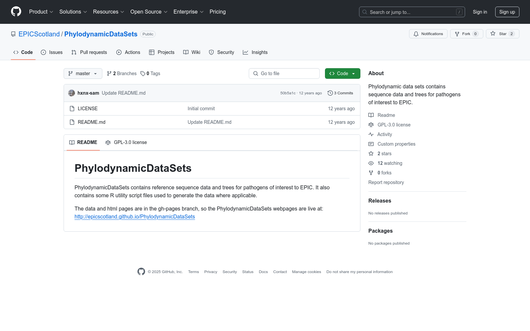Click the book icon beside Readme in About

pos(371,115)
